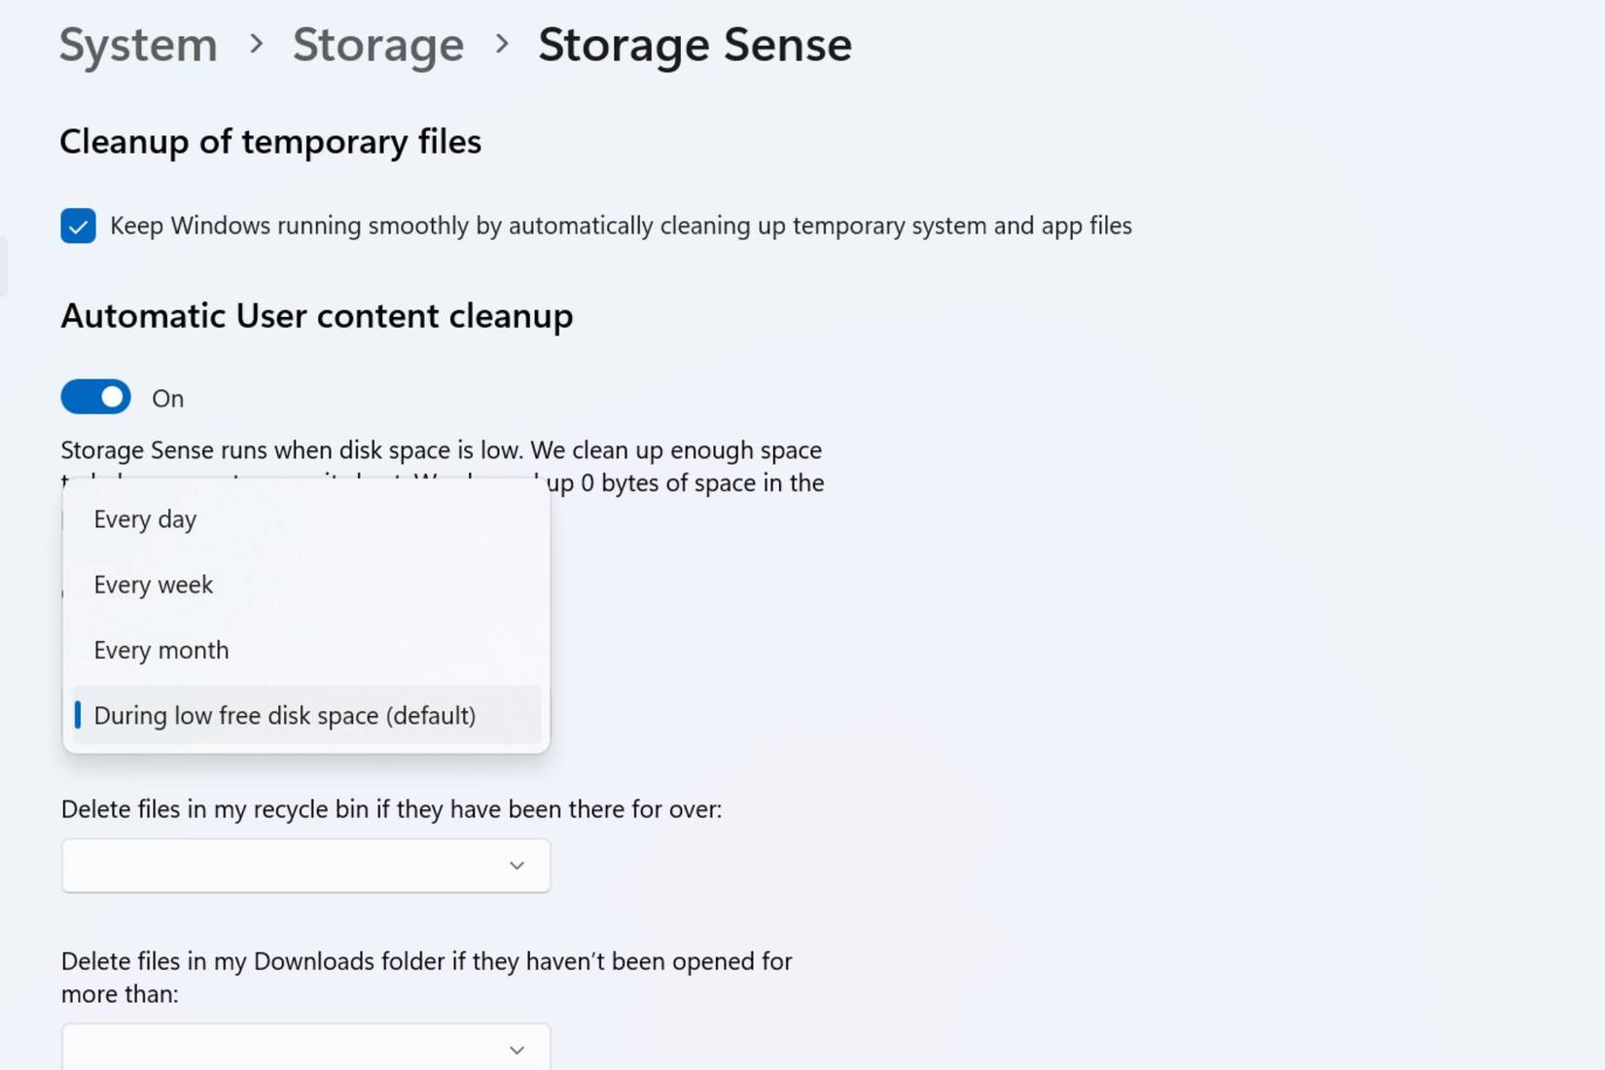Viewport: 1605px width, 1070px height.
Task: Select Every day cleanup schedule
Action: click(144, 519)
